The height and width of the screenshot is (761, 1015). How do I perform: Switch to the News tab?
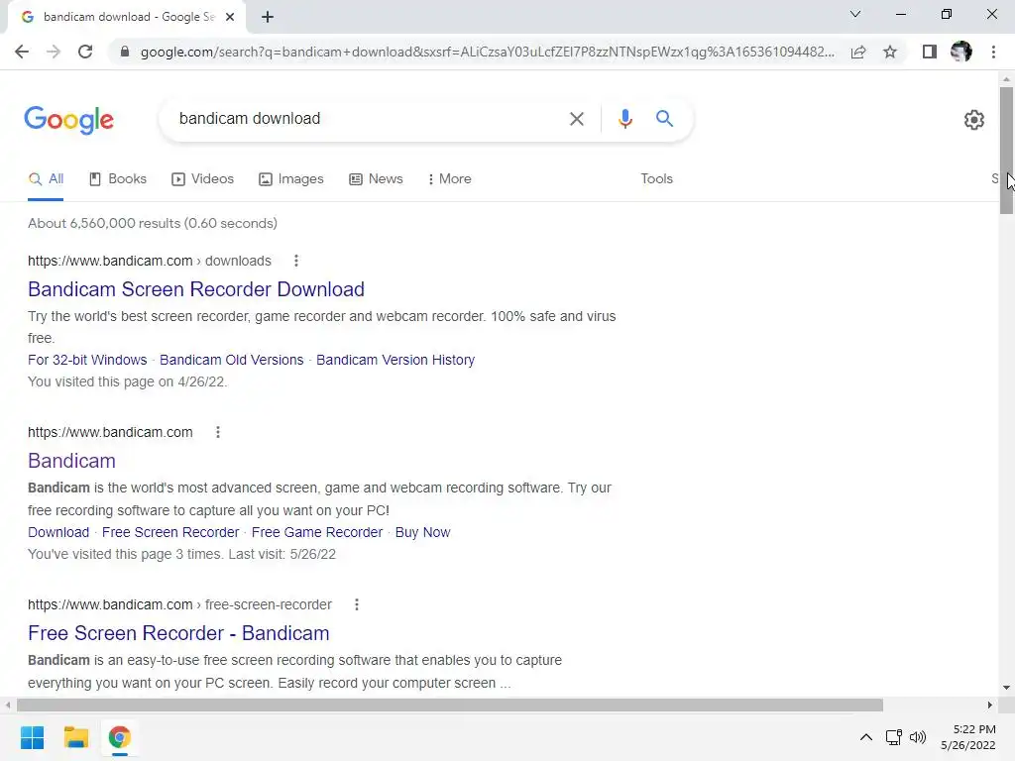pyautogui.click(x=376, y=179)
